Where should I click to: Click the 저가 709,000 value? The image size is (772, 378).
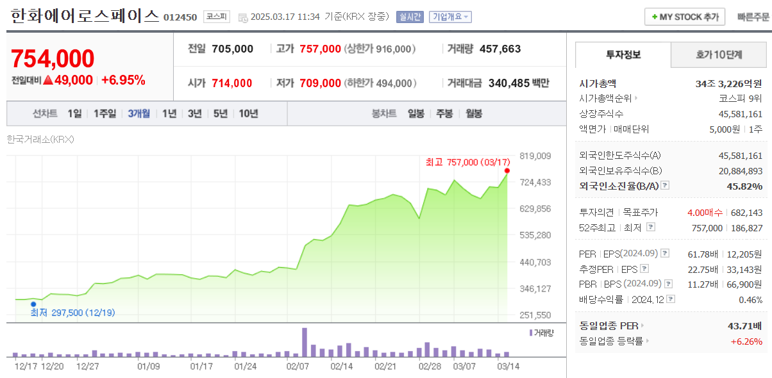point(320,83)
